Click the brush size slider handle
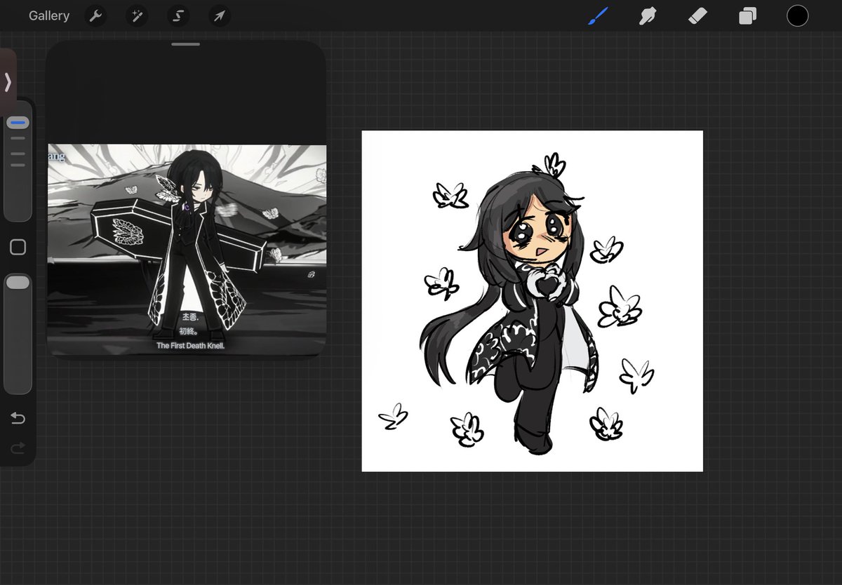 pos(18,123)
